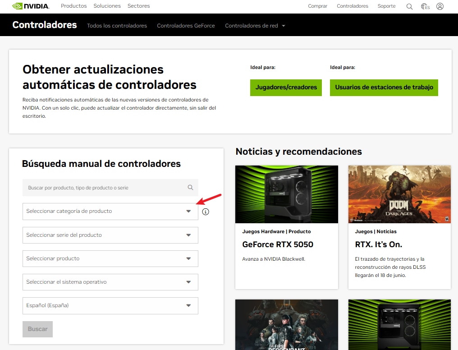
Task: Click 'Avanza a NVIDIA Blackwell.' text
Action: [273, 259]
